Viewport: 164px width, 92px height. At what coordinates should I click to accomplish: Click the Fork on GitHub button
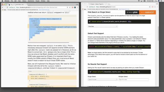132,12
